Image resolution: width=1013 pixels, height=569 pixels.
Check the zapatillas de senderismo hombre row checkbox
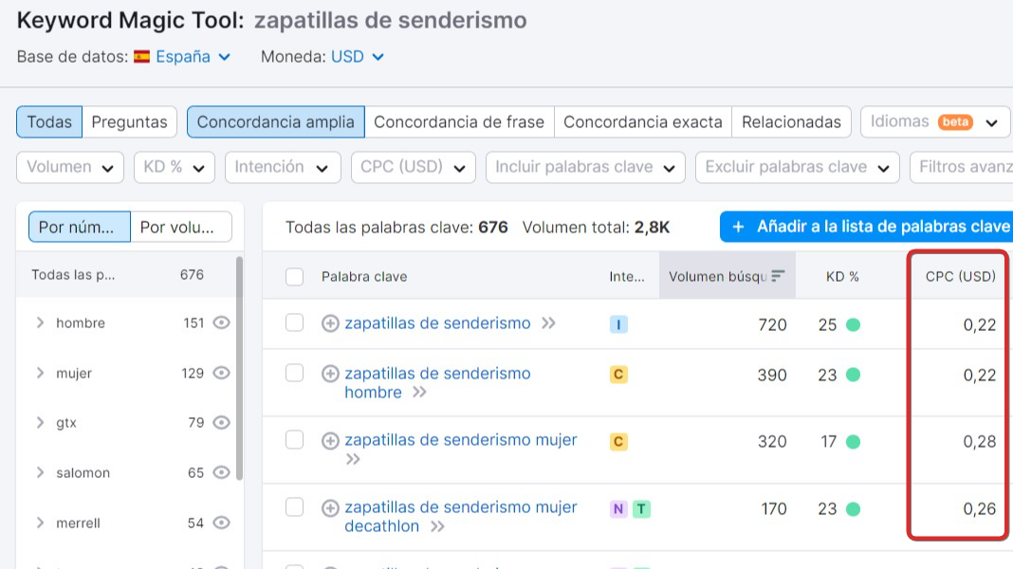pos(294,374)
